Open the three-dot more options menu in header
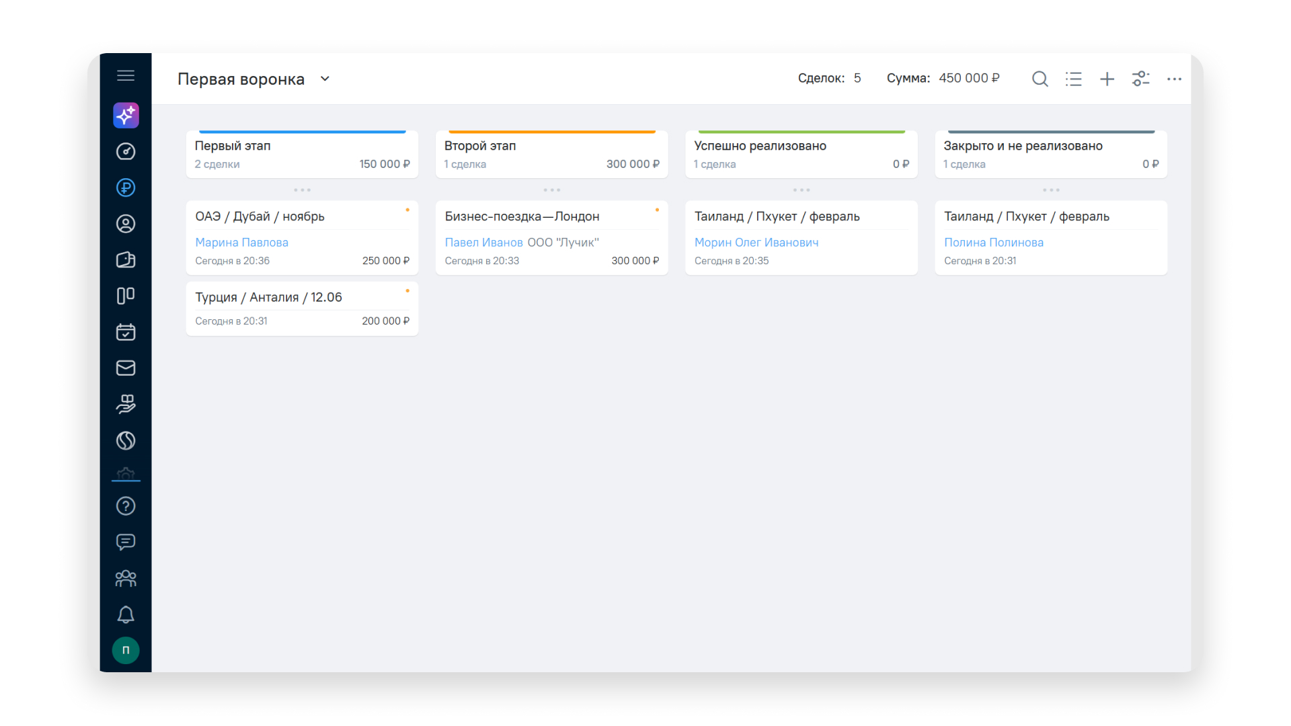 tap(1174, 79)
